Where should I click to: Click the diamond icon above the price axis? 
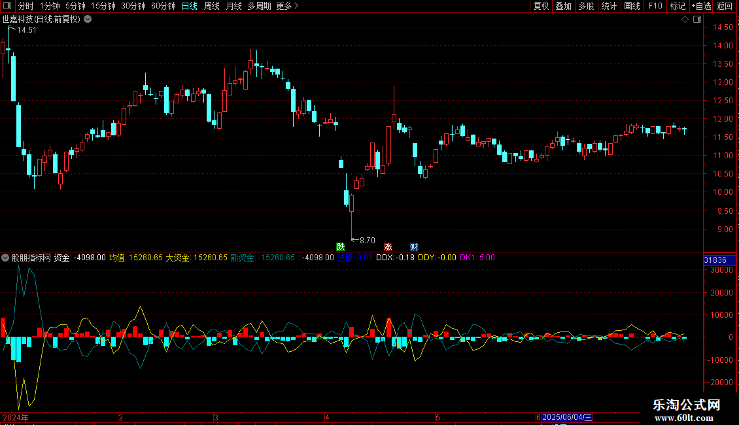click(685, 20)
